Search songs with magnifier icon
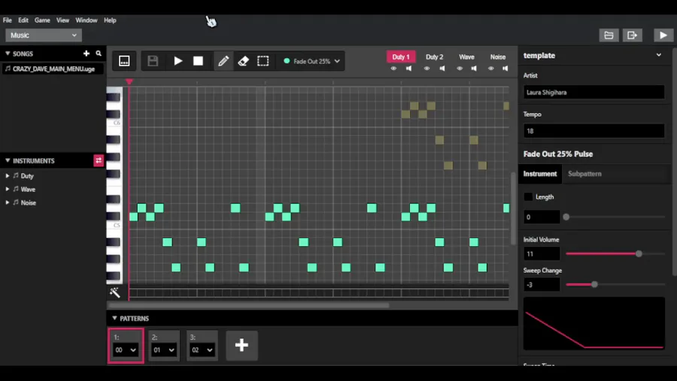677x381 pixels. pos(99,53)
